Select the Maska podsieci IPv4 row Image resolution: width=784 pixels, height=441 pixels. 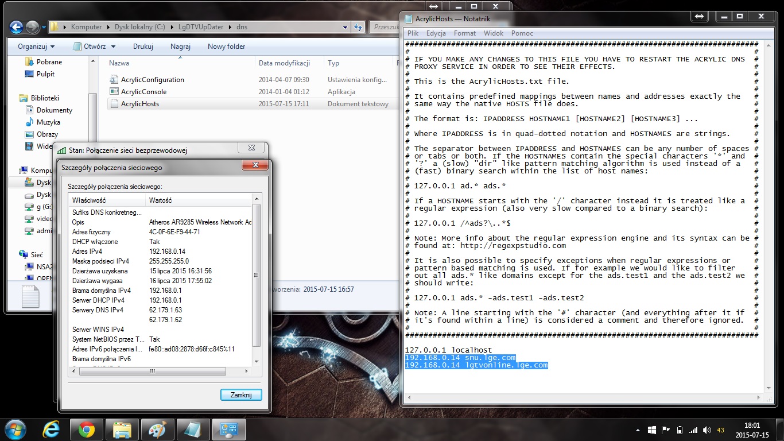click(x=160, y=261)
